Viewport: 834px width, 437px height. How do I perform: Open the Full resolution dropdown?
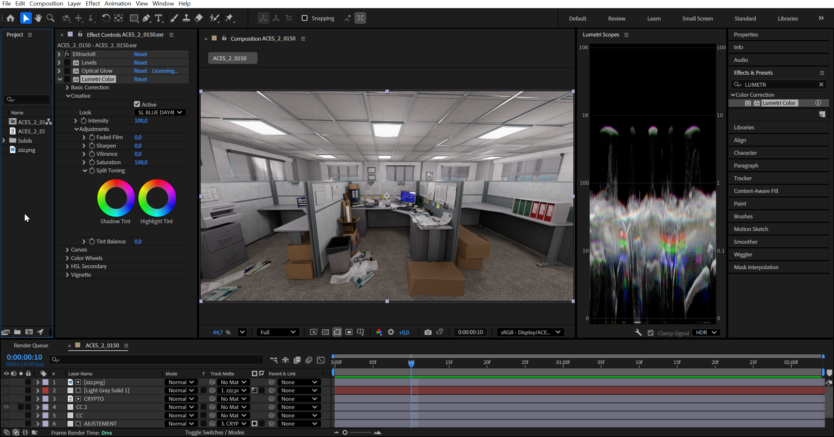tap(278, 332)
